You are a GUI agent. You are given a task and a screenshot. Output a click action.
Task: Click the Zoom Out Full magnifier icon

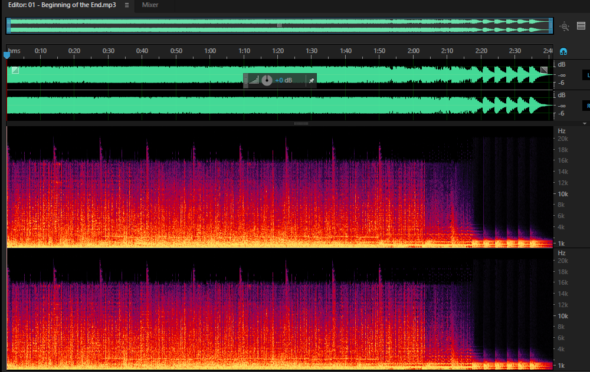coord(565,27)
